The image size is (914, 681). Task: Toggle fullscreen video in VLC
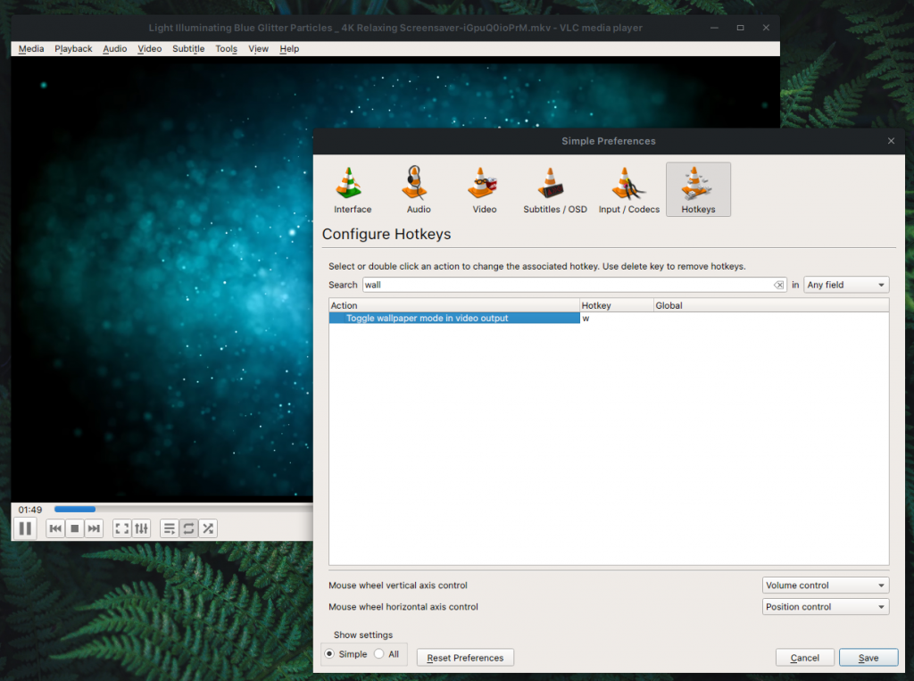tap(121, 529)
